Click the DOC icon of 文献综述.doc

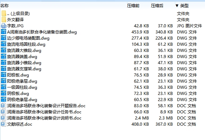coord(3,124)
